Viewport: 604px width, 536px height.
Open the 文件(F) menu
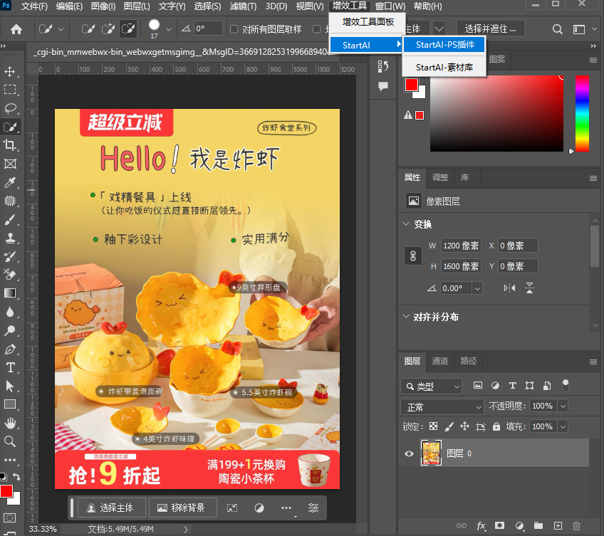[34, 6]
